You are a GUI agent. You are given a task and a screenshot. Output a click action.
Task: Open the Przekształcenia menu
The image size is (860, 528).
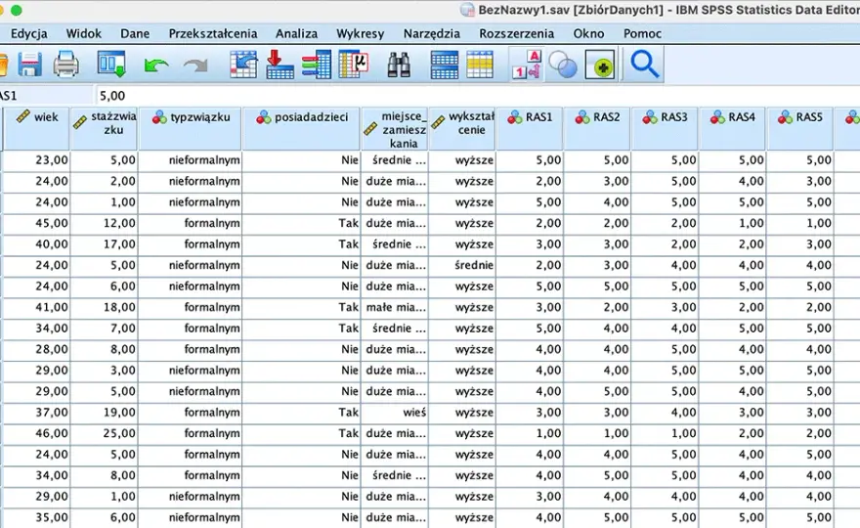click(213, 33)
